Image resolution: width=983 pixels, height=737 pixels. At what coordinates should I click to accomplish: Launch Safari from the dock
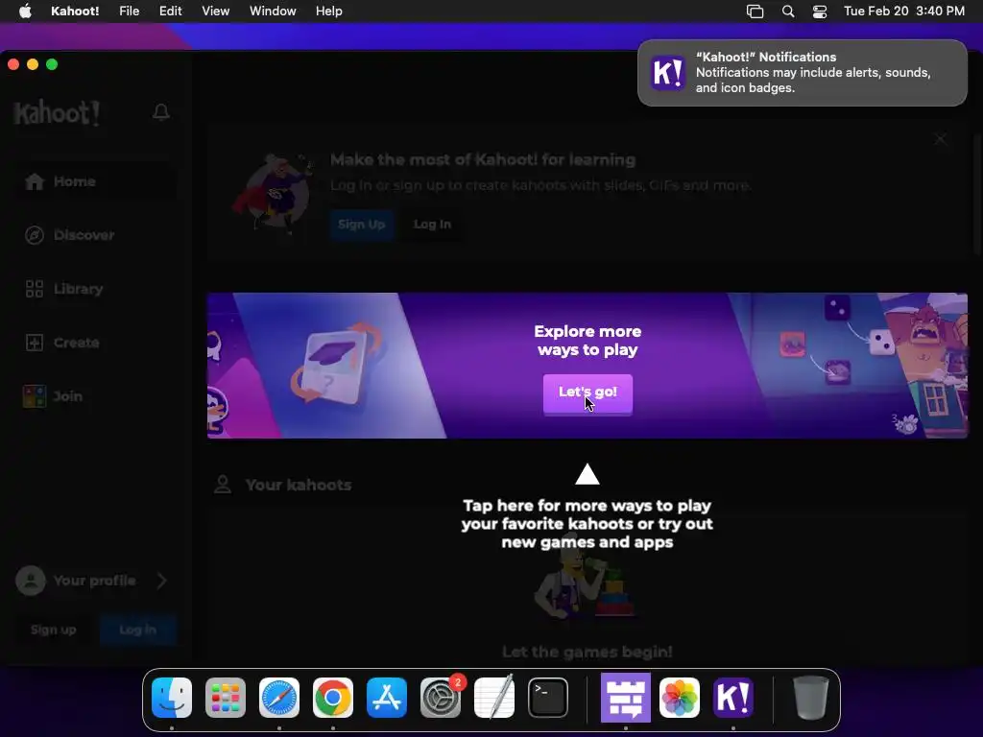pyautogui.click(x=279, y=698)
